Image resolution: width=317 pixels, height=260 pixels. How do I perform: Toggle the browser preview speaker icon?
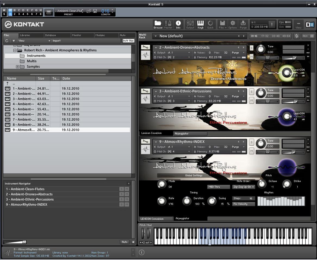[133, 242]
